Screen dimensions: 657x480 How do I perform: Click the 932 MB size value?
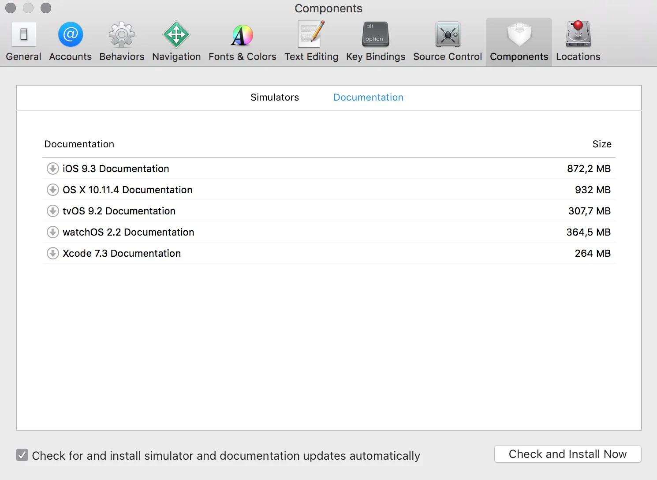tap(593, 190)
